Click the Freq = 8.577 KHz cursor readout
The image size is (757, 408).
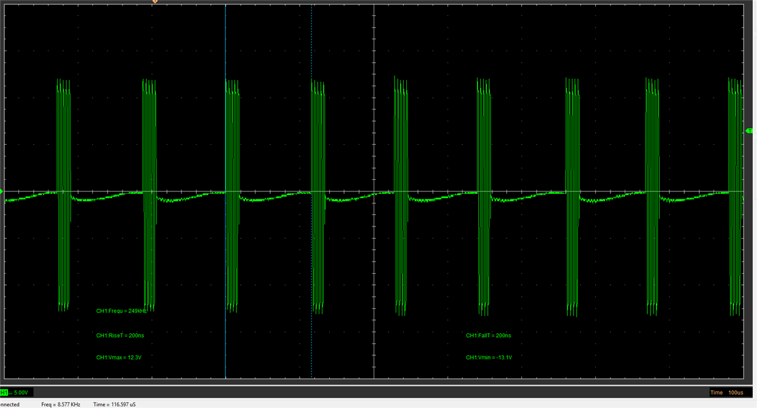click(x=61, y=404)
